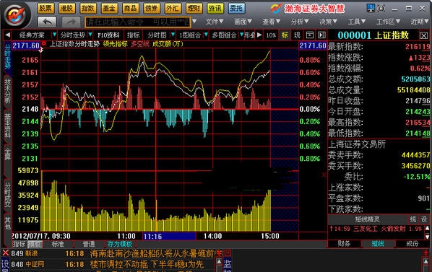This screenshot has height=272, width=432.
Task: Go forward with the right arrow button
Action: (x=71, y=22)
